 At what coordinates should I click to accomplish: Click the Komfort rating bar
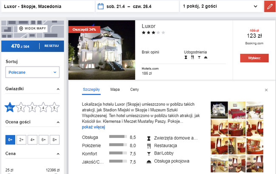(x=118, y=153)
